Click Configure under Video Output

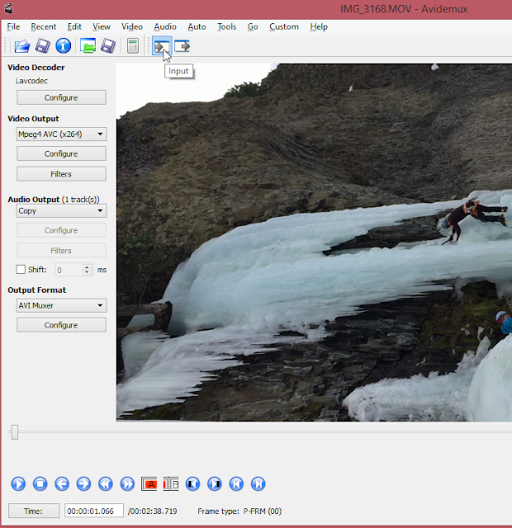coord(61,153)
